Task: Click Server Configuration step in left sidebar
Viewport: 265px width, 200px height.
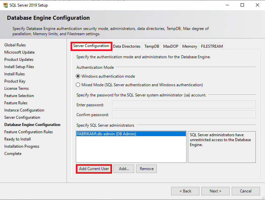Action: [22, 117]
